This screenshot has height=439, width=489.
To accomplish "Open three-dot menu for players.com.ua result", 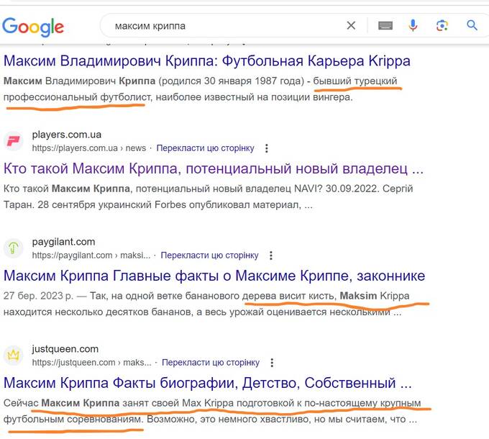I will [x=267, y=148].
